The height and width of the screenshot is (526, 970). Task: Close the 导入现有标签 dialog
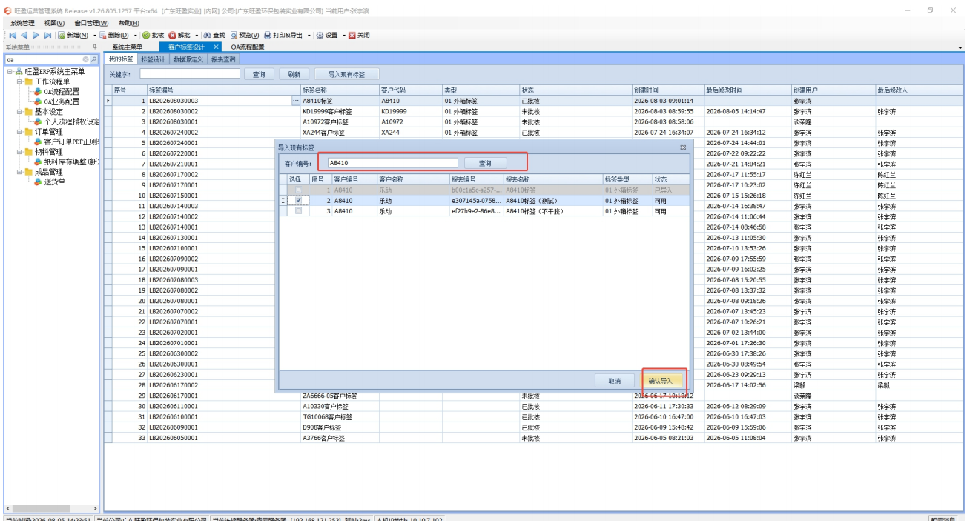683,147
